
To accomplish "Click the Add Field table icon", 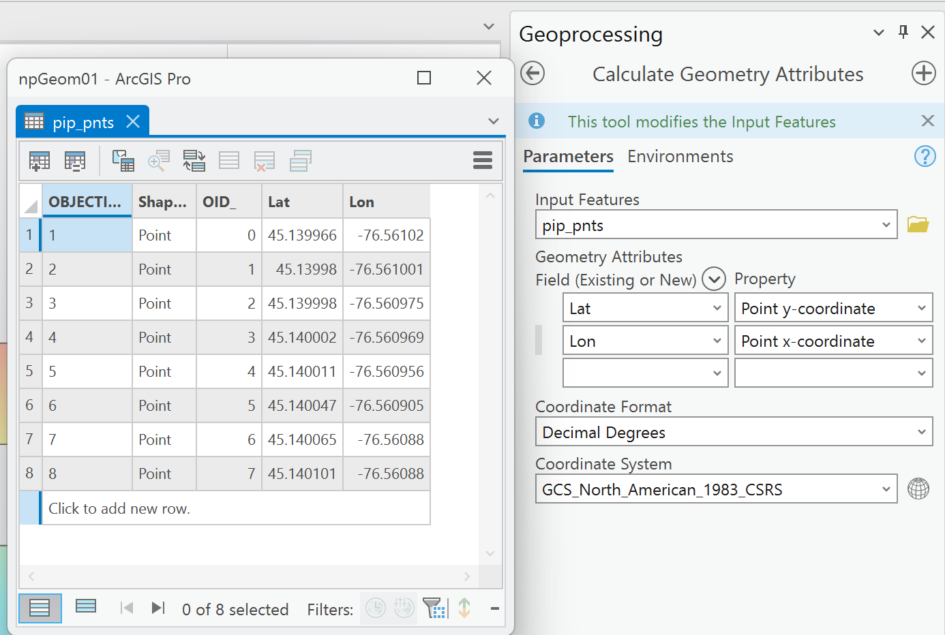I will point(40,161).
